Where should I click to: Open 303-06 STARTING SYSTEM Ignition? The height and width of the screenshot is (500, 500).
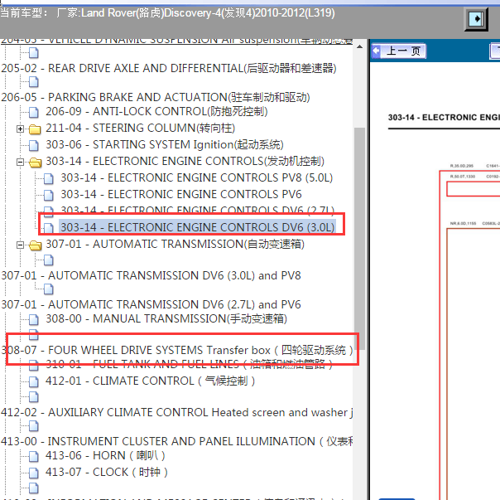click(165, 145)
